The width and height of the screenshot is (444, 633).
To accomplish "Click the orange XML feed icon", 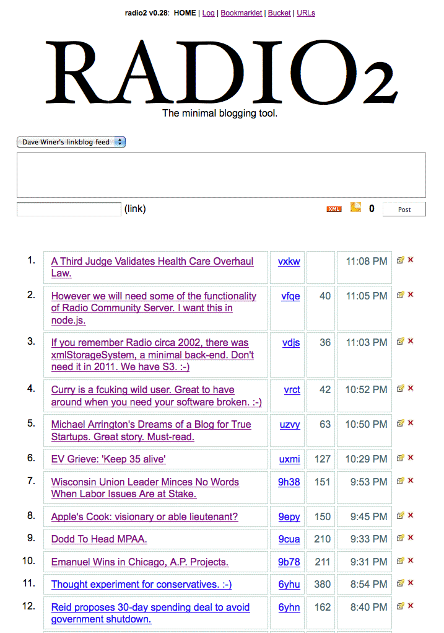I will pyautogui.click(x=334, y=209).
